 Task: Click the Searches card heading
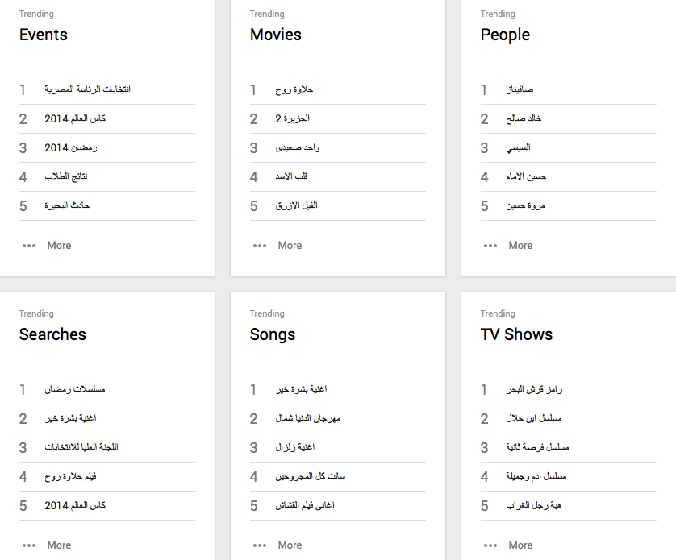[52, 334]
